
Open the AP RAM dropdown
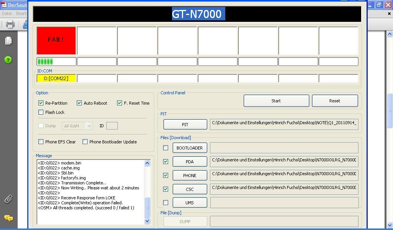(77, 126)
